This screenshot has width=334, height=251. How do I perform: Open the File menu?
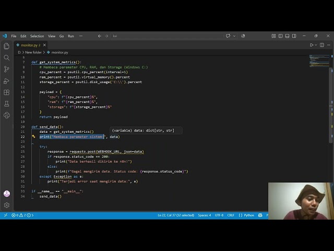coord(14,36)
